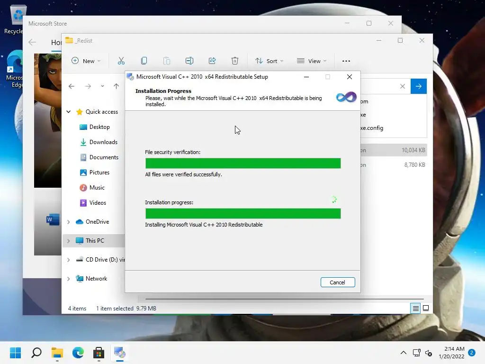
Task: Open Recycle Bin on desktop
Action: (x=14, y=20)
